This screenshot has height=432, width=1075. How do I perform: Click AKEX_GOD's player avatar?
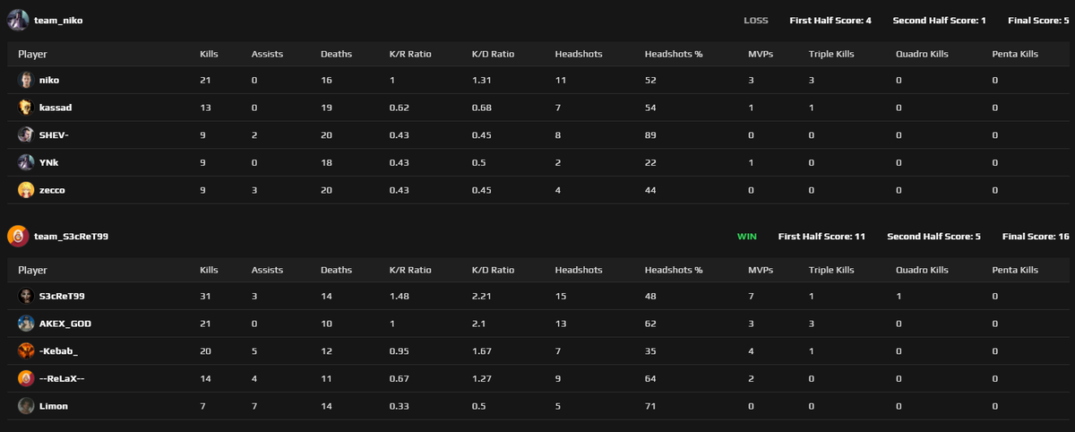(25, 324)
